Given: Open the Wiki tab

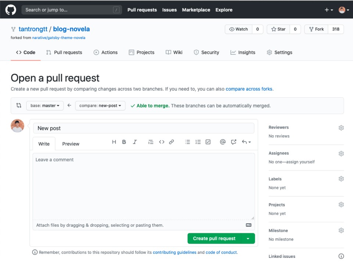Looking at the screenshot, I should (x=174, y=53).
